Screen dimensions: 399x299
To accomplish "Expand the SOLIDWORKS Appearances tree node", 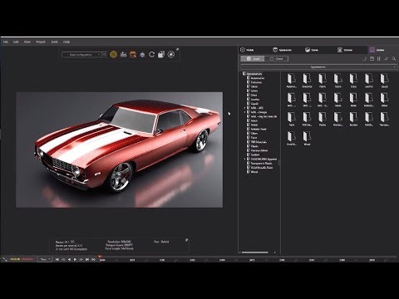I will [244, 159].
